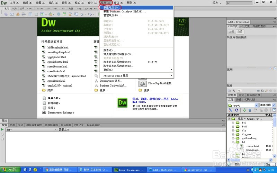Click the Named Anchor insert icon

tap(18, 14)
